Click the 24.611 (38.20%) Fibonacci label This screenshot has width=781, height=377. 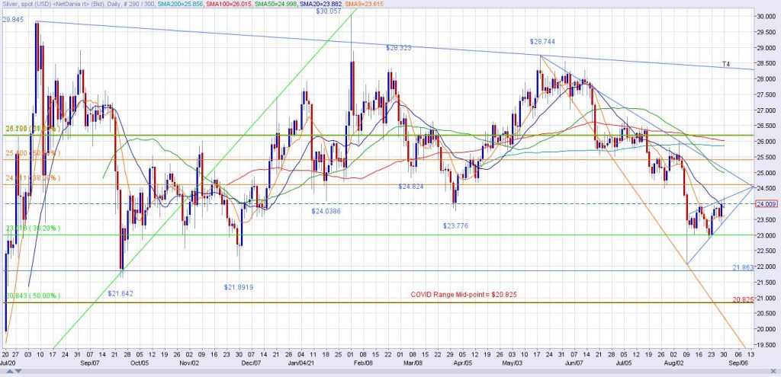[x=33, y=178]
